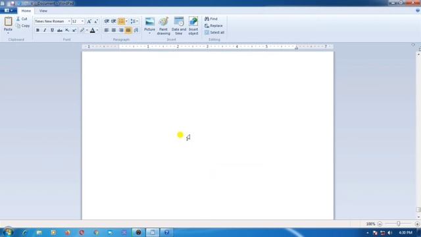Toggle underline formatting

(52, 30)
